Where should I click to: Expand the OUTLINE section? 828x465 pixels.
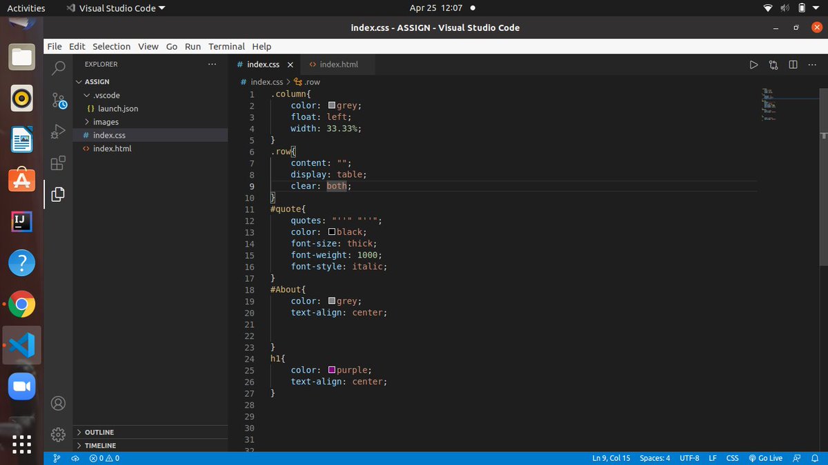pyautogui.click(x=150, y=432)
